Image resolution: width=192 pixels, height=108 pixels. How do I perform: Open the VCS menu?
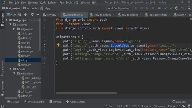pos(76,2)
